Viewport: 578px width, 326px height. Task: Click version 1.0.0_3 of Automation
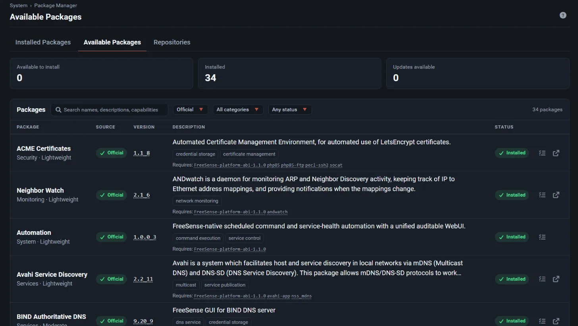click(145, 237)
